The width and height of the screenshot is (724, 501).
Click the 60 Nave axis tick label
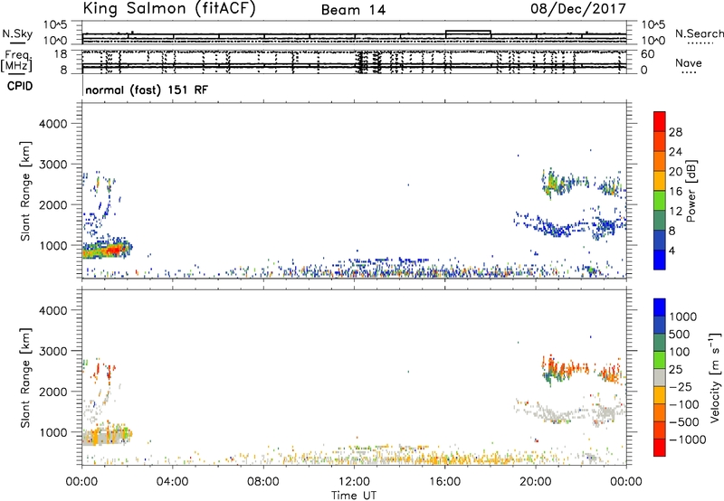coord(647,54)
